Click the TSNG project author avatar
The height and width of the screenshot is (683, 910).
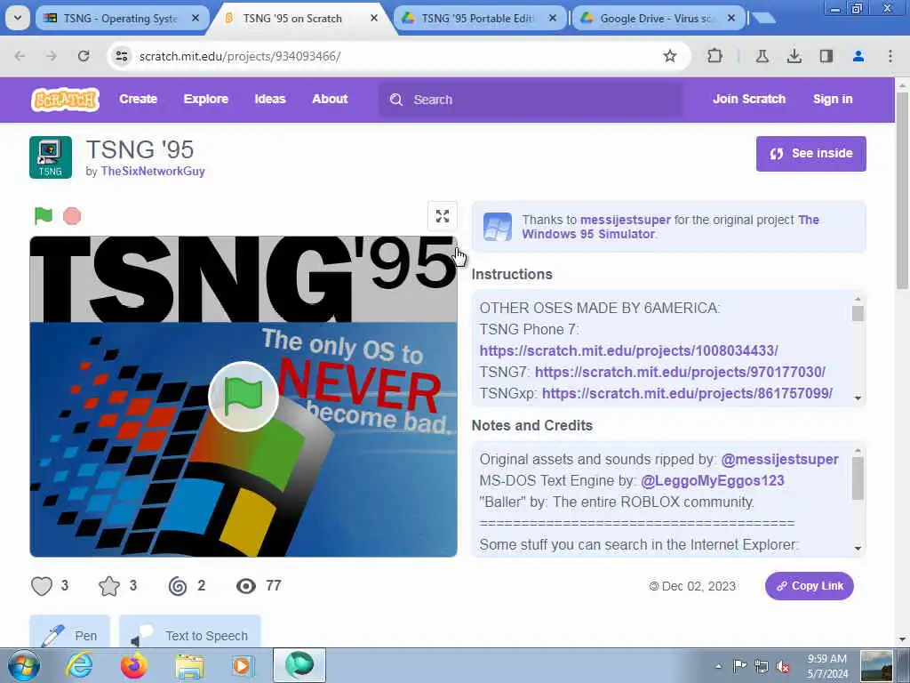pos(51,157)
